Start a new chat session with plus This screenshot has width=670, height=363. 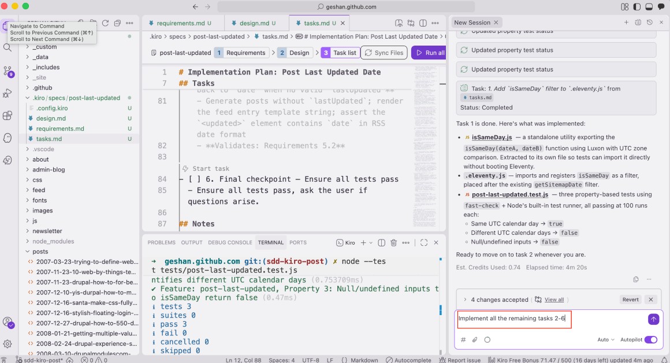tap(626, 22)
